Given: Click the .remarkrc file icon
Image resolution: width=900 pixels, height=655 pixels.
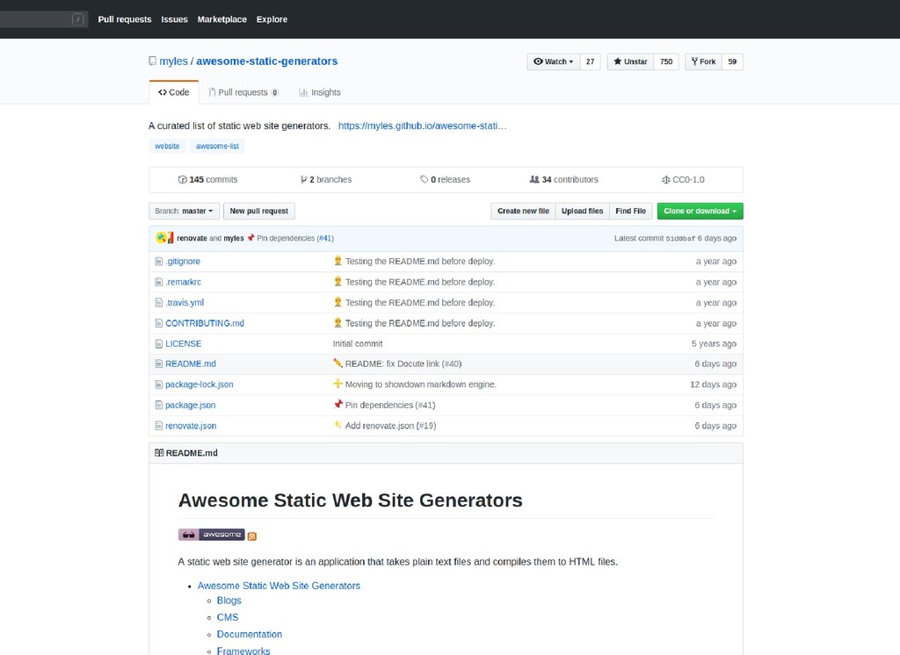Looking at the screenshot, I should (159, 282).
